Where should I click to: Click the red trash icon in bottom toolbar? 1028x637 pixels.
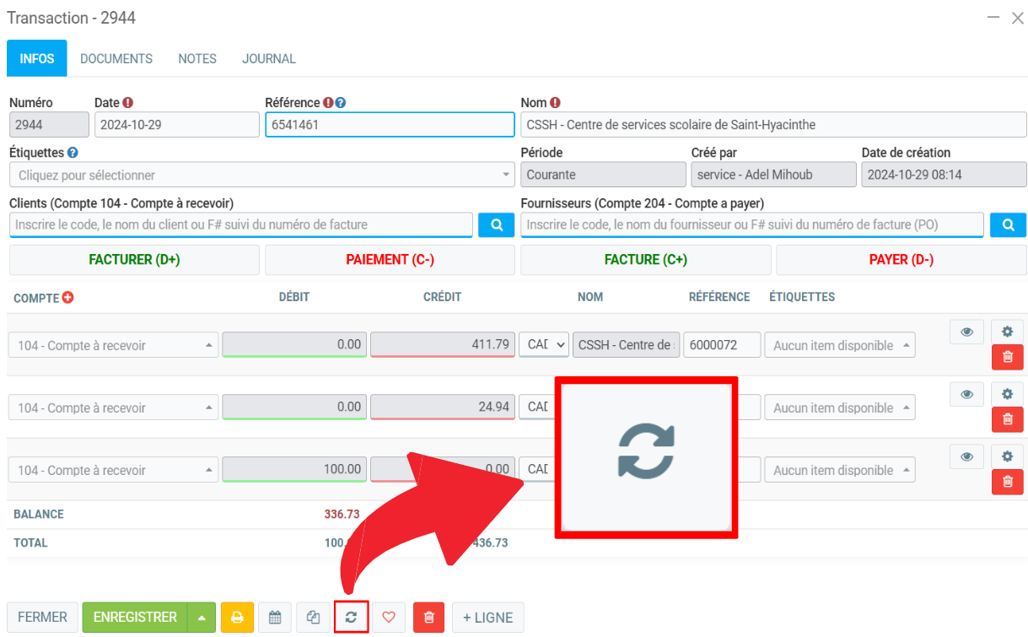pos(428,618)
